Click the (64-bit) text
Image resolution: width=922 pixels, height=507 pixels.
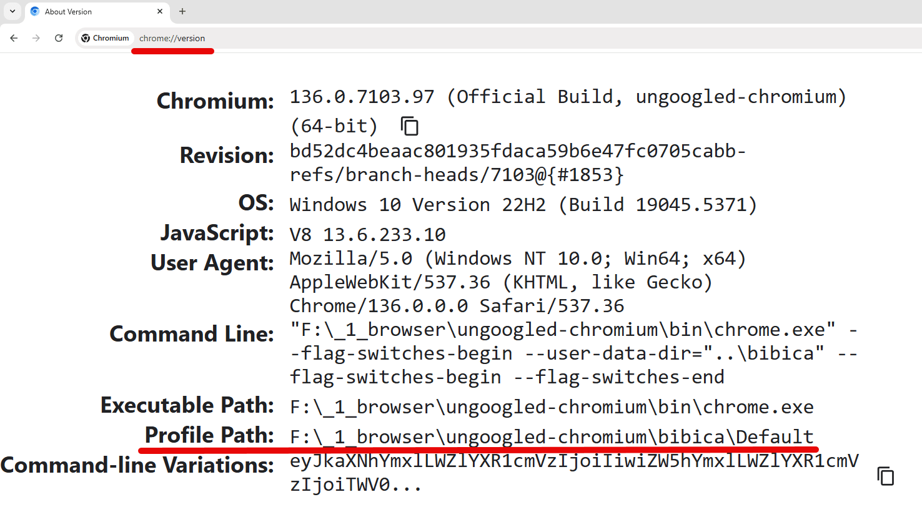click(x=334, y=127)
